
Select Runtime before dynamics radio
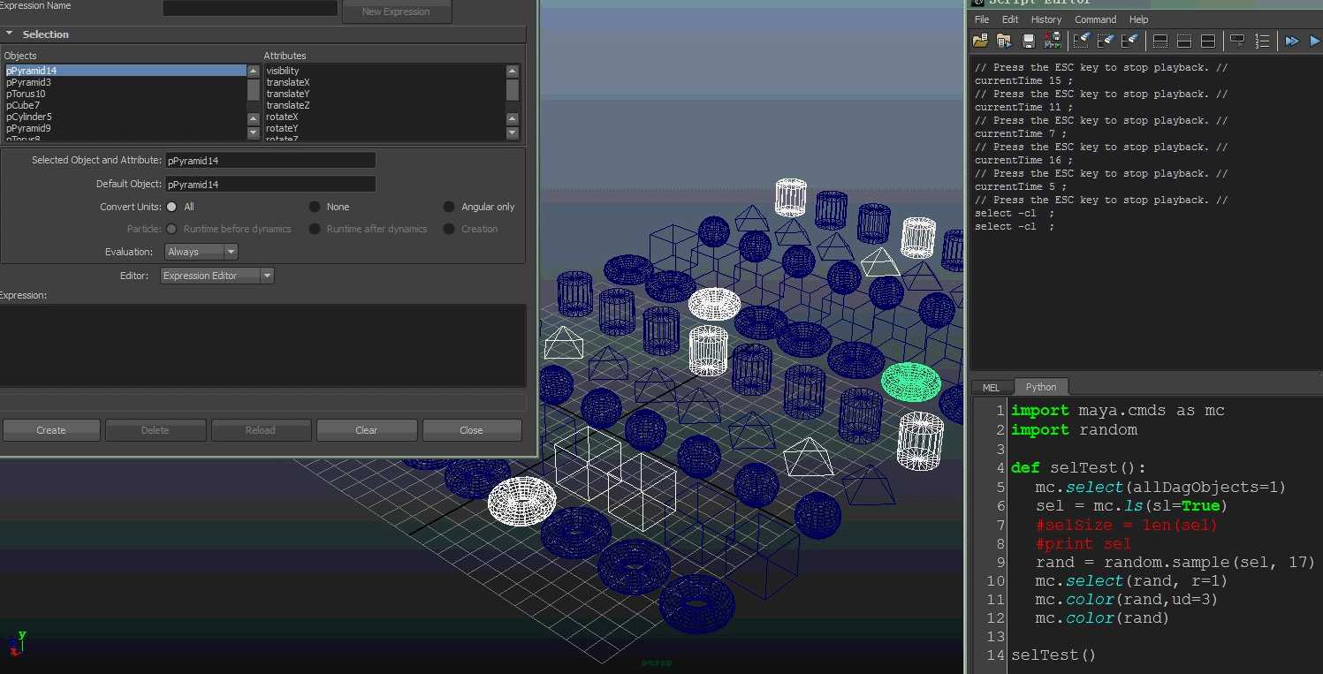pyautogui.click(x=171, y=229)
